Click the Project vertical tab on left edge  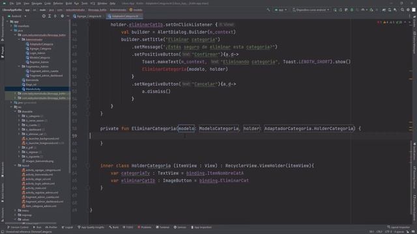(3, 53)
